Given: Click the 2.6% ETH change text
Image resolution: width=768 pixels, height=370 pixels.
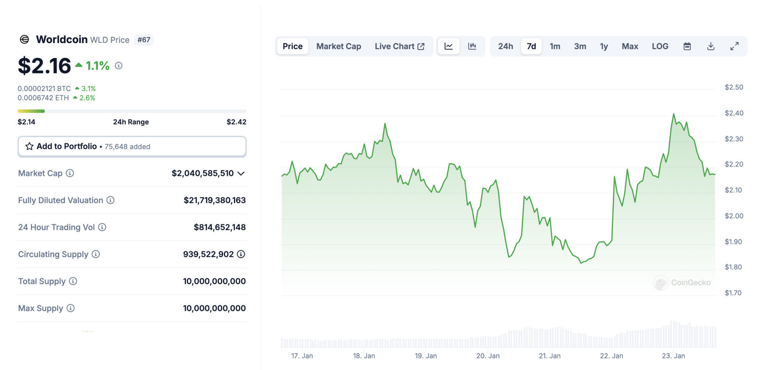Looking at the screenshot, I should click(x=87, y=98).
